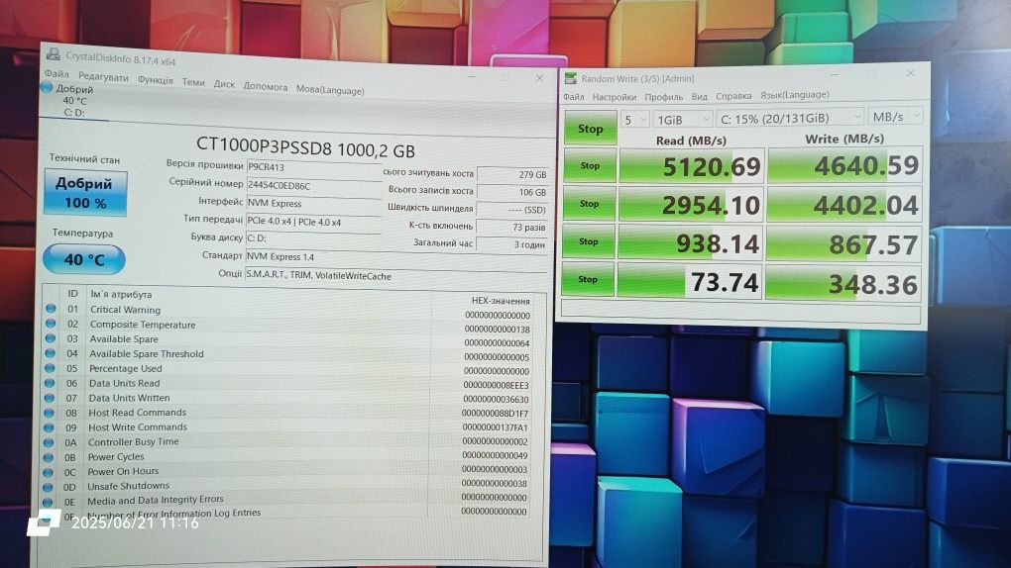Click the host reads value 279 GB

(512, 174)
